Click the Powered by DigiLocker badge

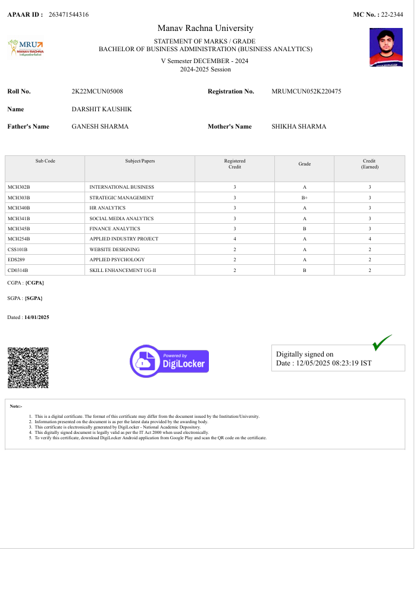[x=170, y=361]
